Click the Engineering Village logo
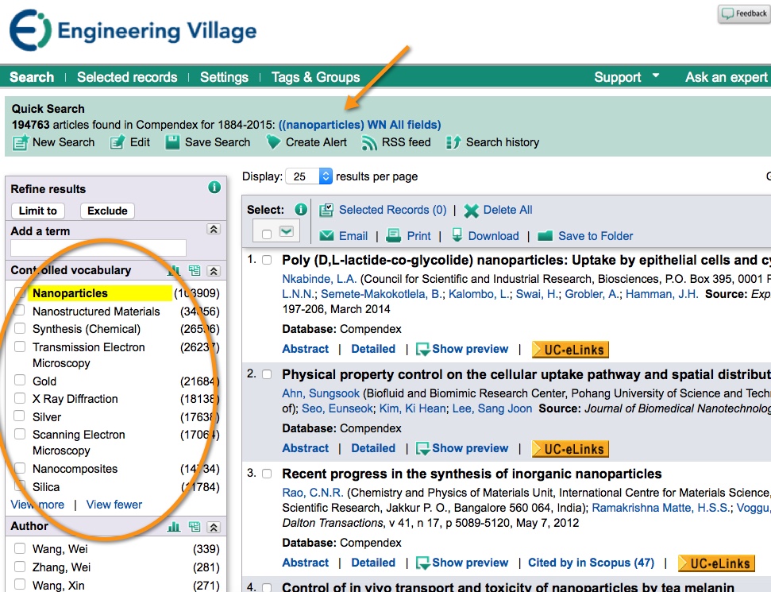771x592 pixels. [133, 30]
